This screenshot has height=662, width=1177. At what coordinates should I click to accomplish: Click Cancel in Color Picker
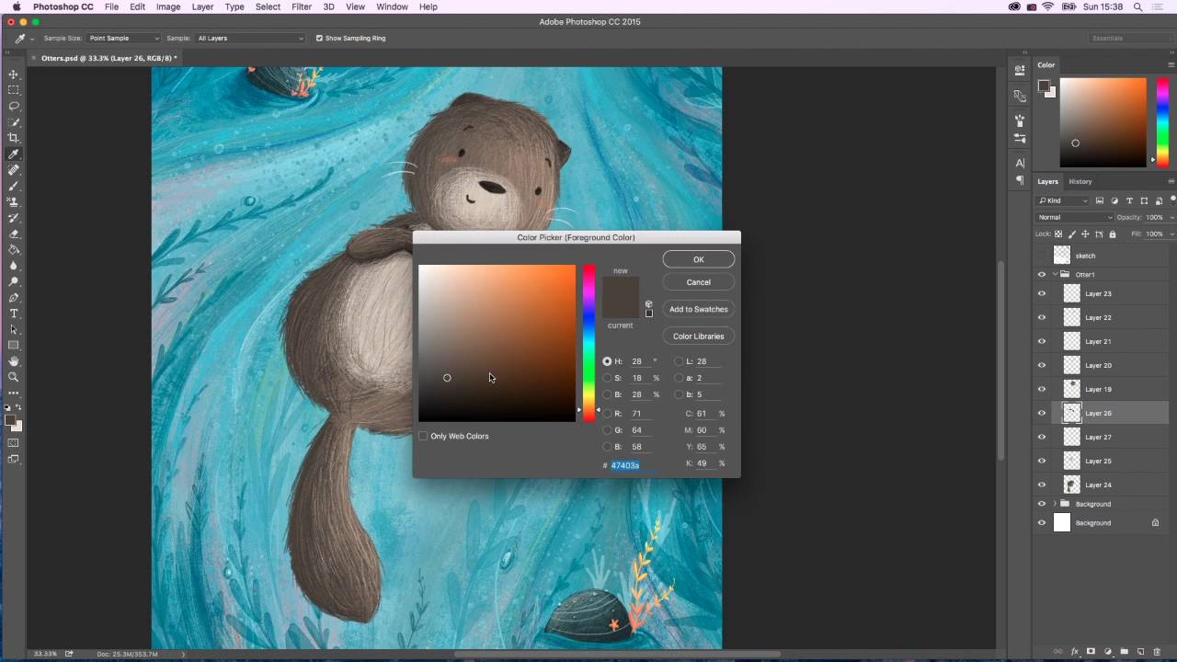pyautogui.click(x=699, y=282)
